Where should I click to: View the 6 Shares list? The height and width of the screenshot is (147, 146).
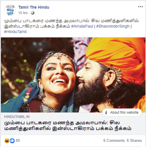[134, 141]
